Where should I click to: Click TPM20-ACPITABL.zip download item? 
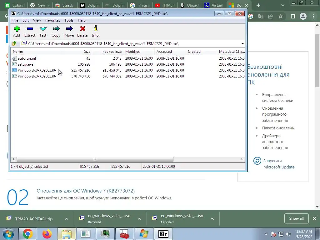pyautogui.click(x=34, y=219)
